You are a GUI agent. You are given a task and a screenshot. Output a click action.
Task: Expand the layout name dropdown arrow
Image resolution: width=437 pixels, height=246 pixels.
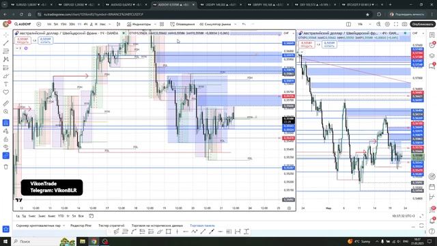point(369,25)
